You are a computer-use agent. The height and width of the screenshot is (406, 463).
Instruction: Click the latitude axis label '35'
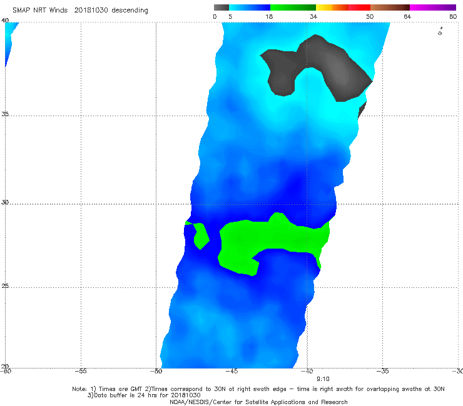pyautogui.click(x=5, y=114)
